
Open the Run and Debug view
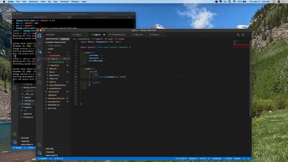(39, 59)
